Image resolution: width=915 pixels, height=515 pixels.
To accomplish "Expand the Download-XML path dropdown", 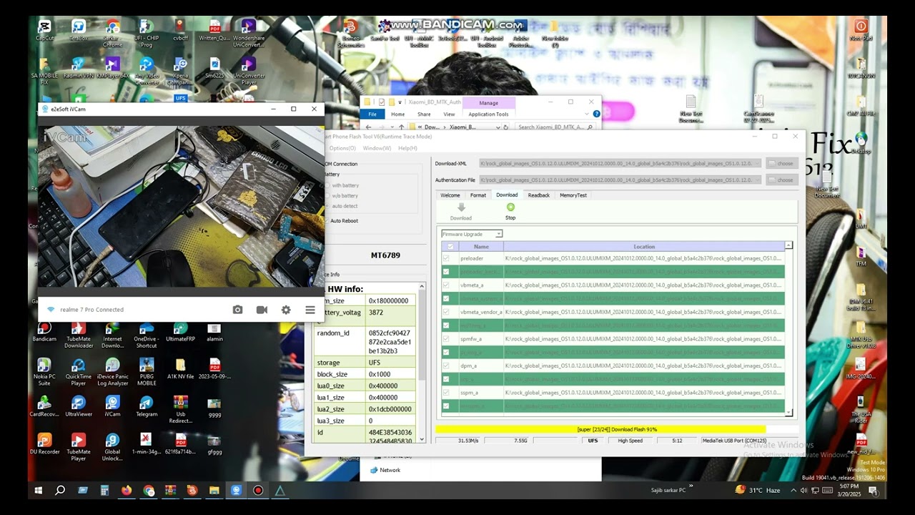I will (x=757, y=164).
